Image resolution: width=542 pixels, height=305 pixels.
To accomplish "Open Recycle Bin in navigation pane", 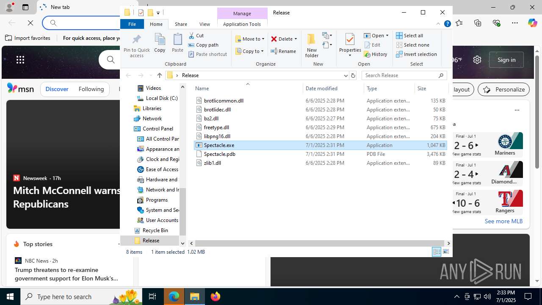I will 155,230.
